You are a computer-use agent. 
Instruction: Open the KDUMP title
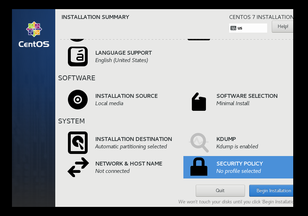[226, 139]
